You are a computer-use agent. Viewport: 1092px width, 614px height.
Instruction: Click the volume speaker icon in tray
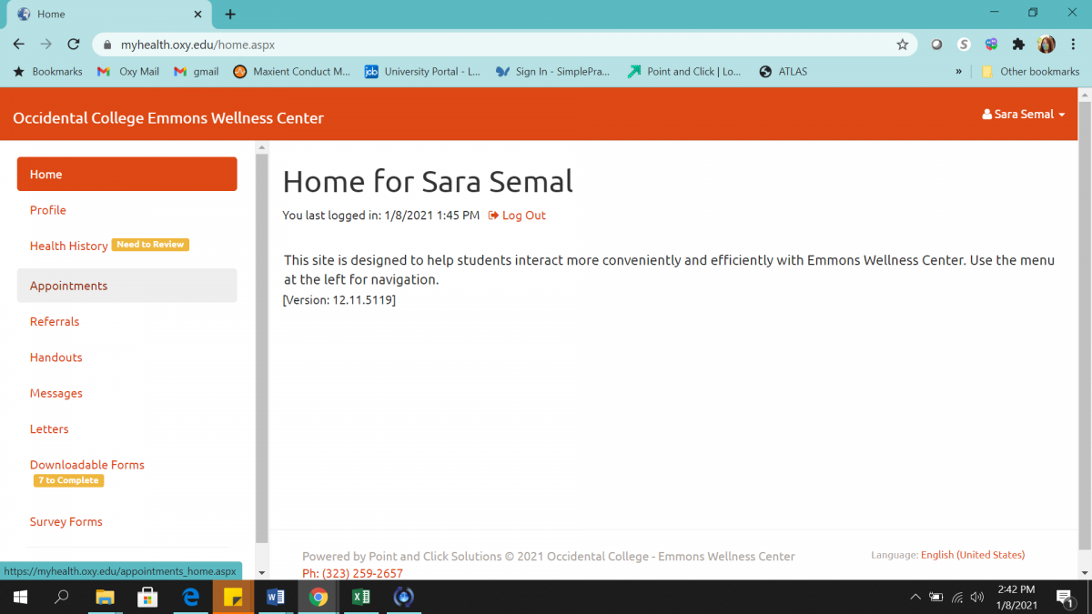click(978, 598)
